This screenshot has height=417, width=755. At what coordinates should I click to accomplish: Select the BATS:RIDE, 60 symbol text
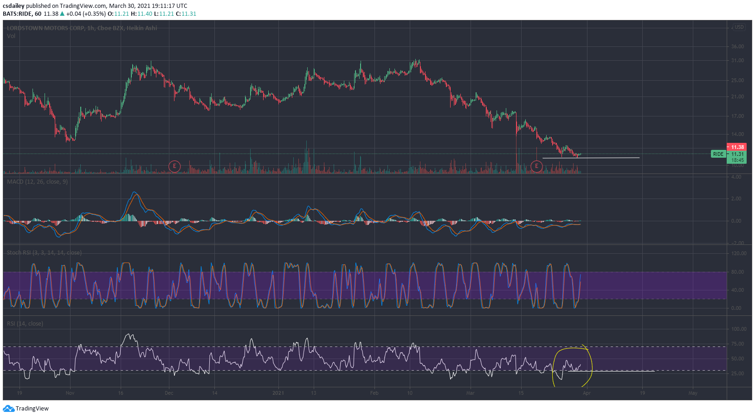point(22,14)
